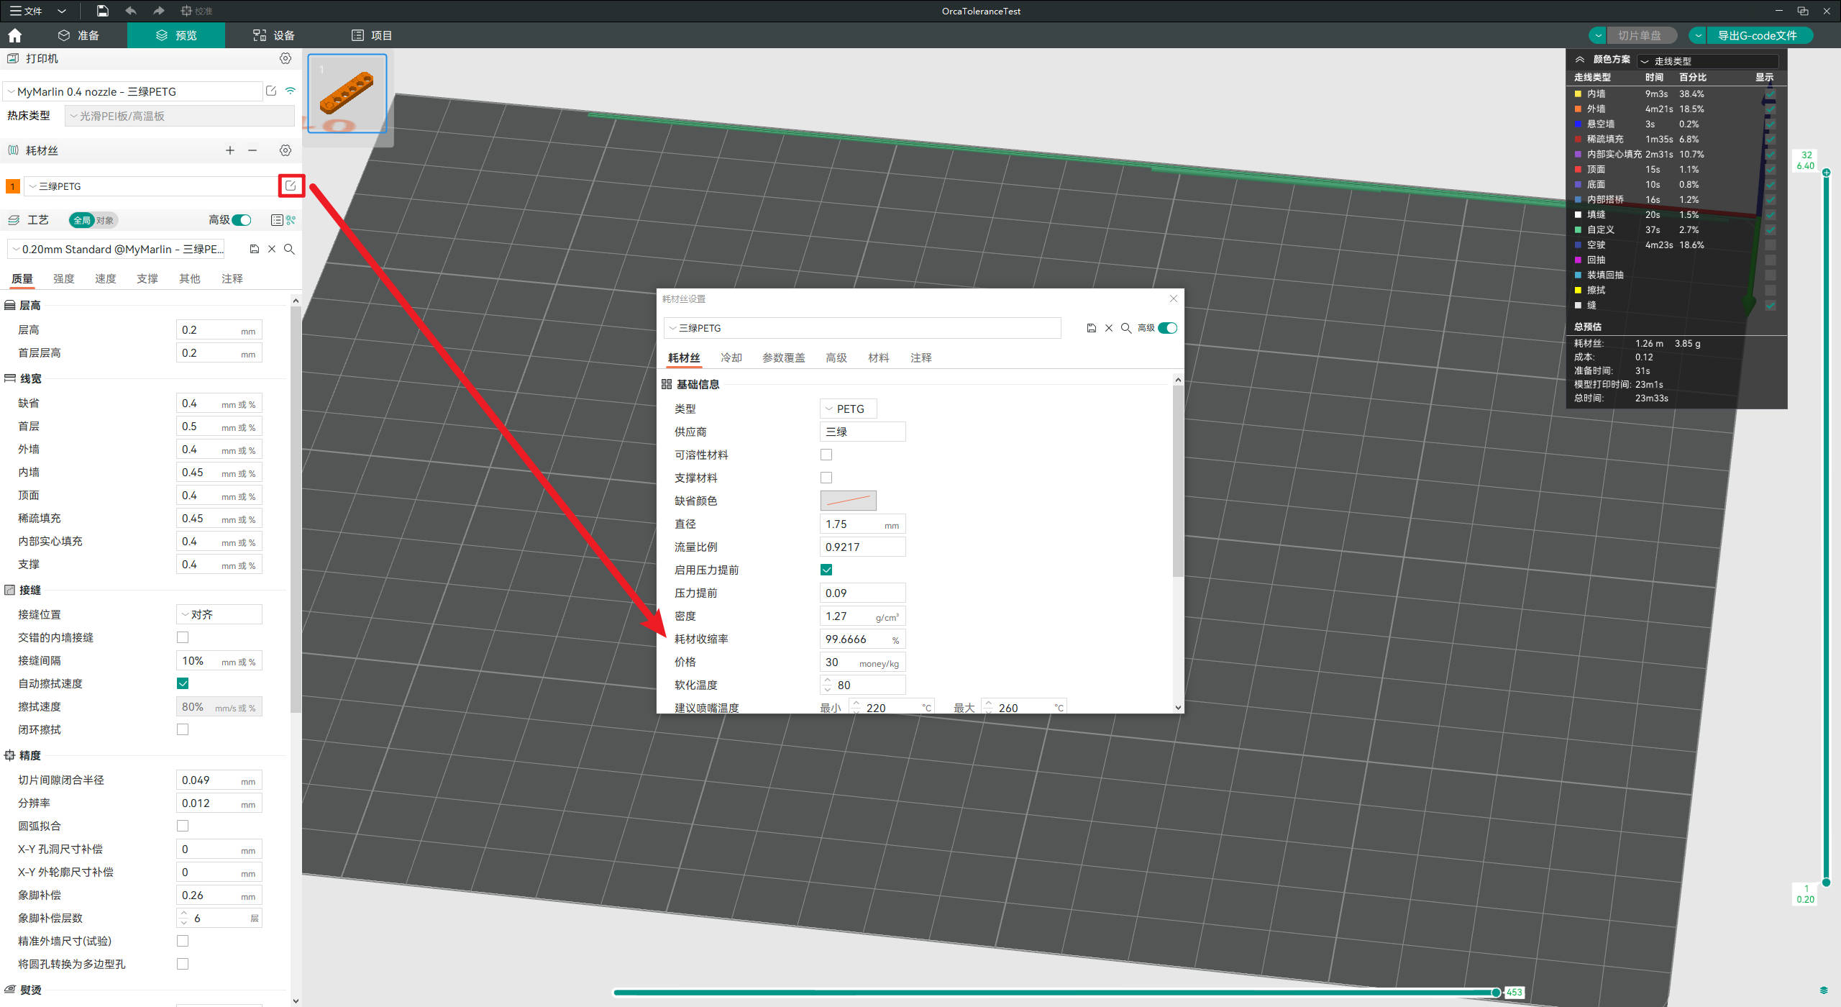
Task: Open the 参数覆盖 overrides tab
Action: click(x=784, y=357)
